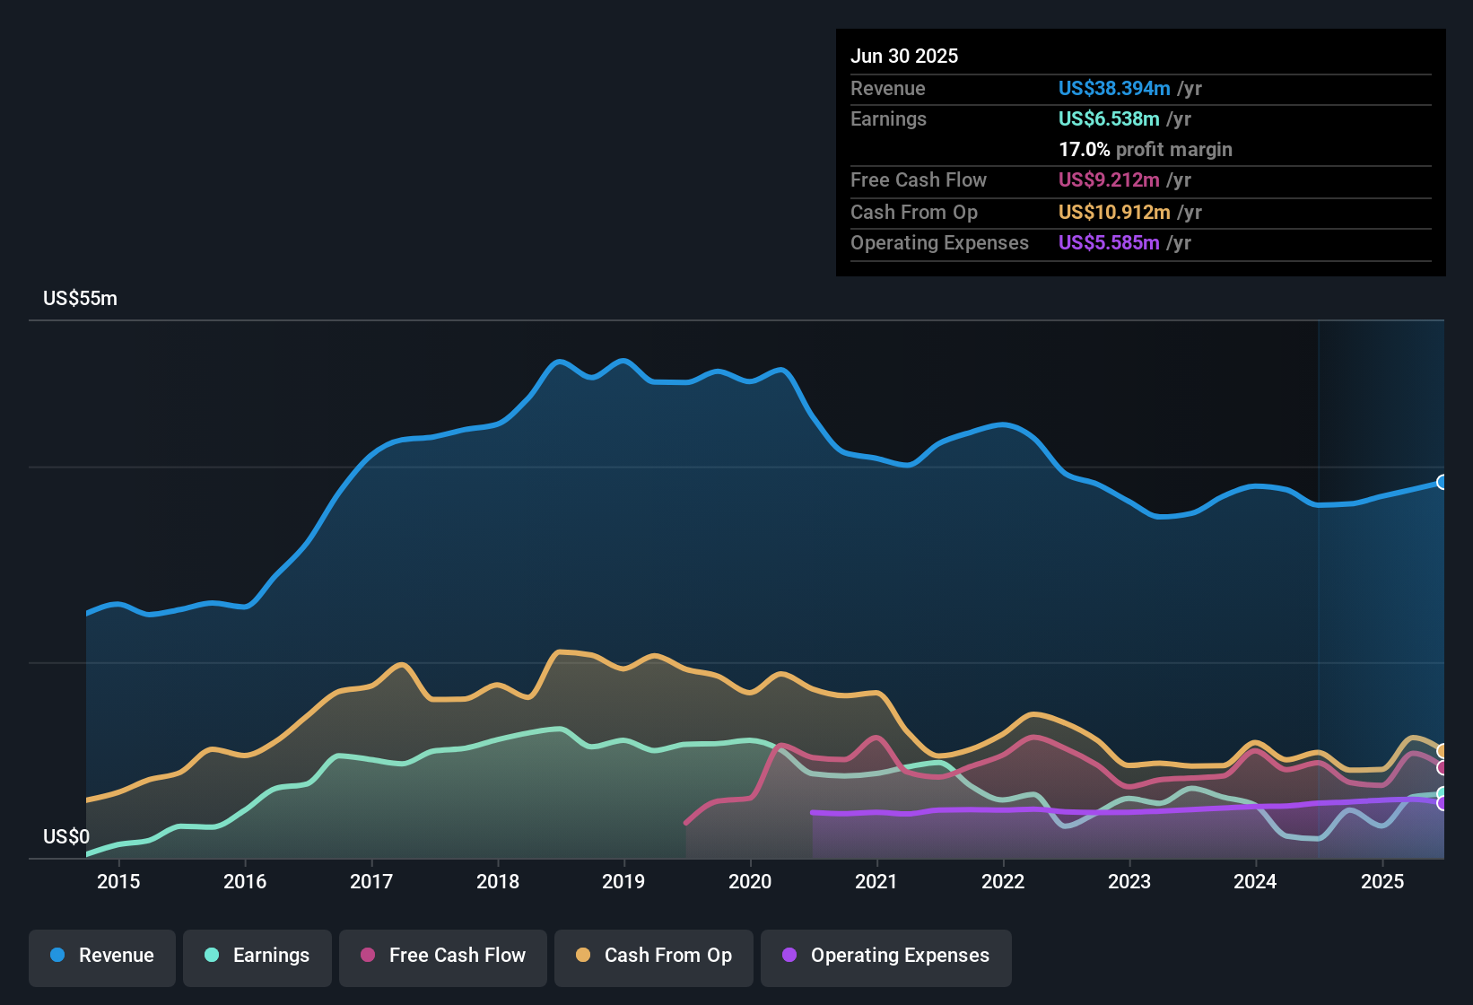
Task: Click the blue Revenue legend dot
Action: [x=57, y=956]
